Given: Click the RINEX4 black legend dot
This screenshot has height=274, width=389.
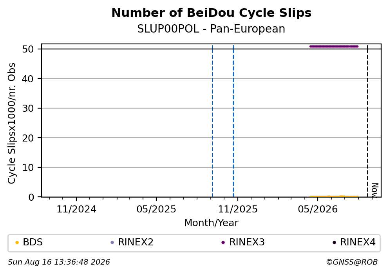Looking at the screenshot, I should (x=334, y=243).
